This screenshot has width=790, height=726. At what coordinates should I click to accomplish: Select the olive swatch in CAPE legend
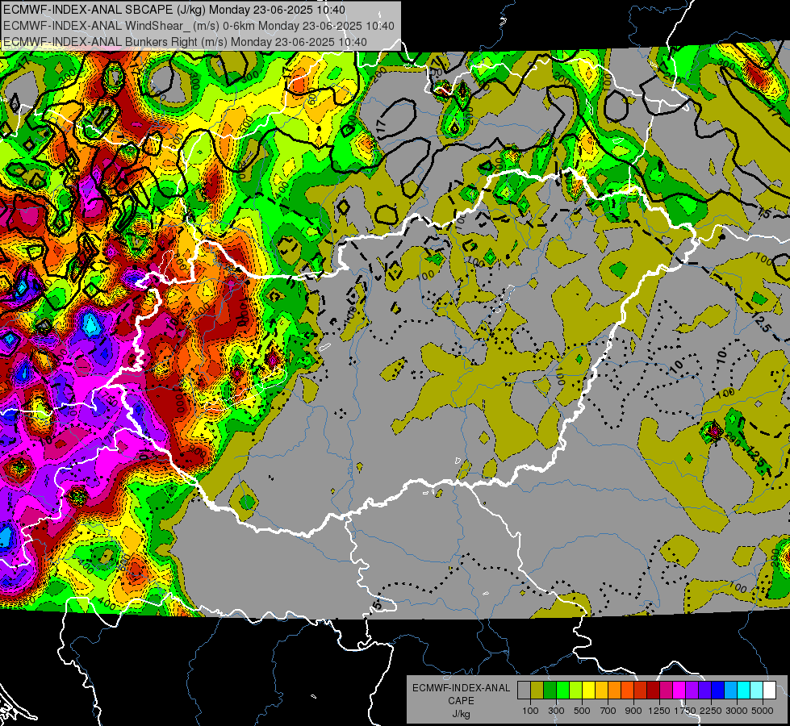click(537, 691)
